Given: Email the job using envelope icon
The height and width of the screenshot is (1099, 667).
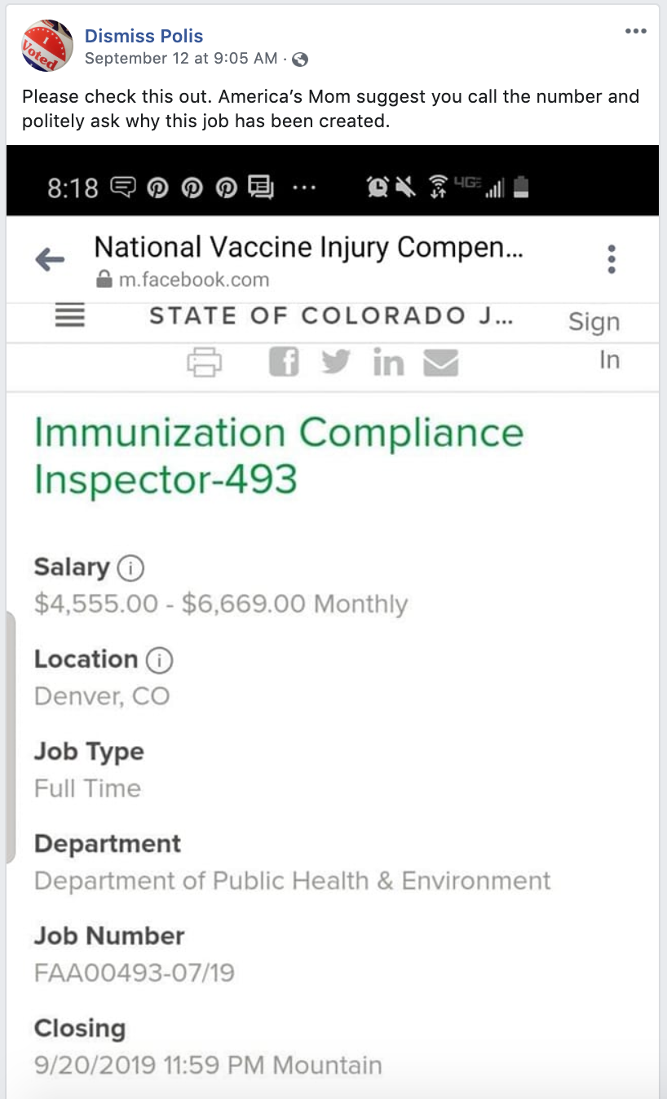Looking at the screenshot, I should click(x=440, y=363).
